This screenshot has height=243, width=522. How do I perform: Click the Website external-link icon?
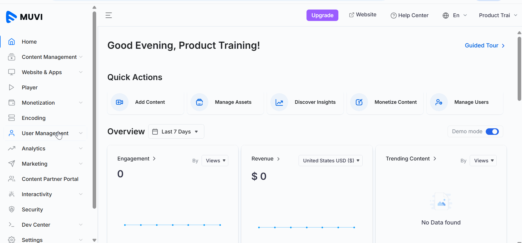352,15
